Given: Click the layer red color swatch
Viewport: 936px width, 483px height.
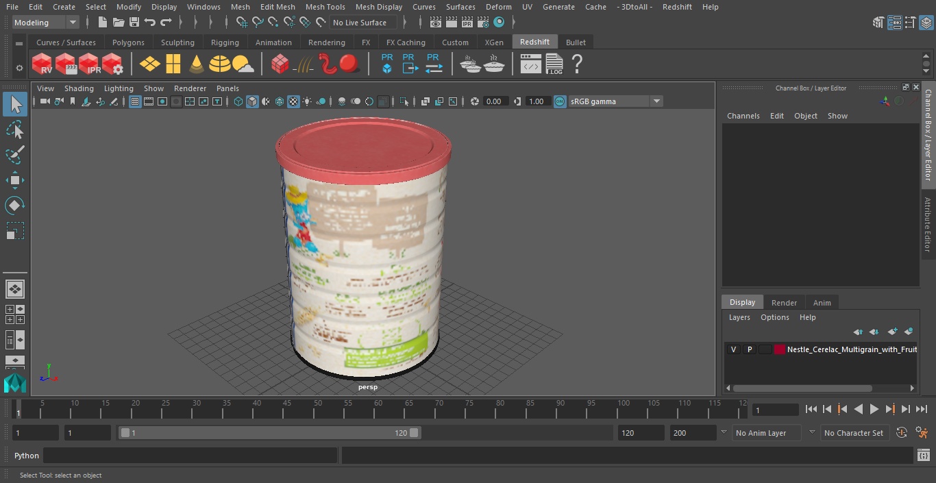Looking at the screenshot, I should (780, 349).
